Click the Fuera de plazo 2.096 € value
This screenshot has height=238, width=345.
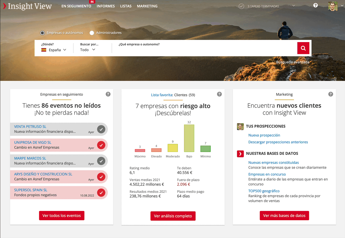click(184, 184)
